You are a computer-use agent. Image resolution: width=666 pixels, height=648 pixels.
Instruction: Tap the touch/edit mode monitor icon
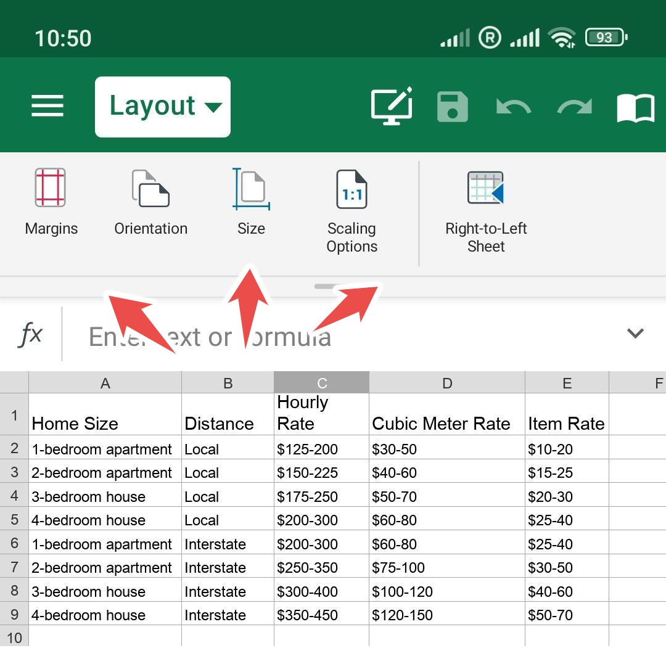pyautogui.click(x=392, y=105)
